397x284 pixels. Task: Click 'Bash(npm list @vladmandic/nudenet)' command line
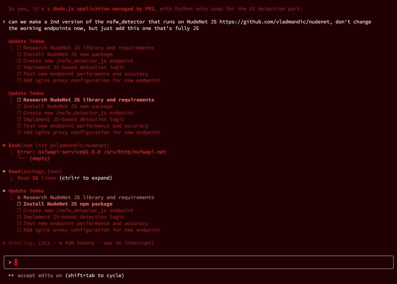click(x=59, y=146)
